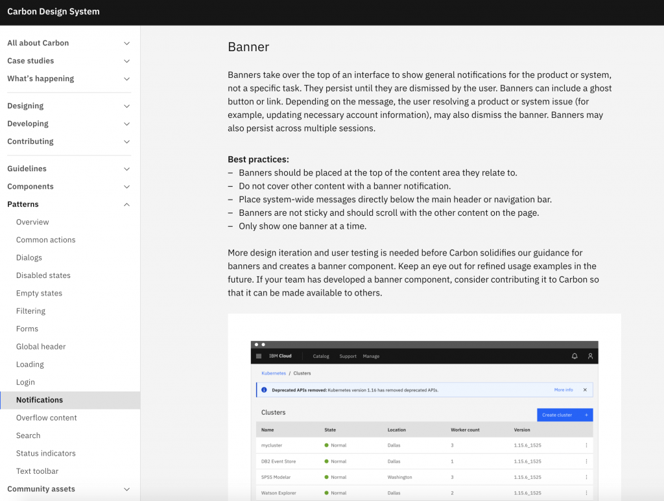Open the hamburger menu icon beside IBM Cloud
Viewport: 664px width, 501px height.
coord(259,356)
